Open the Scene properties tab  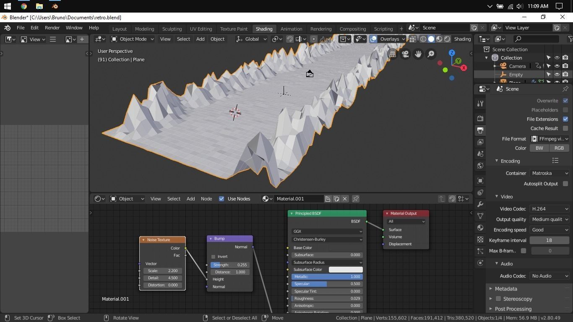[x=480, y=154]
